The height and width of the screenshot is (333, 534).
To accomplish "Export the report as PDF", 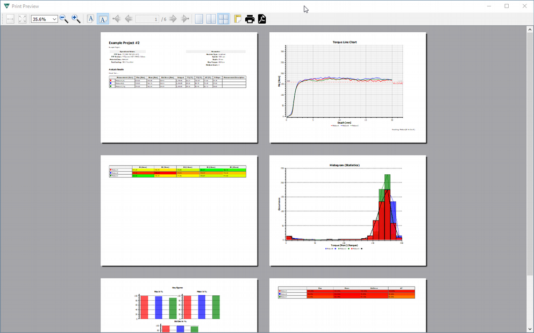I will coord(261,19).
